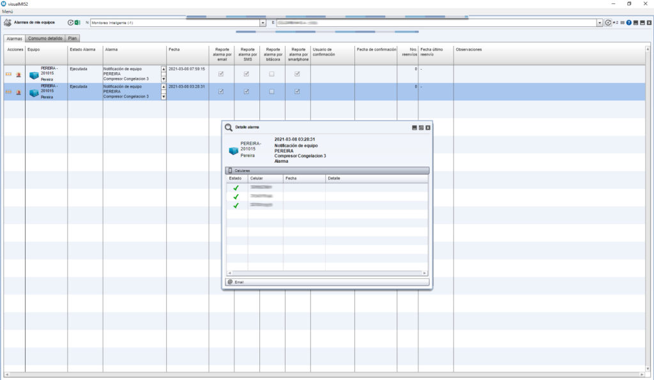
Task: Switch to Consumo detallado tab
Action: pos(45,38)
